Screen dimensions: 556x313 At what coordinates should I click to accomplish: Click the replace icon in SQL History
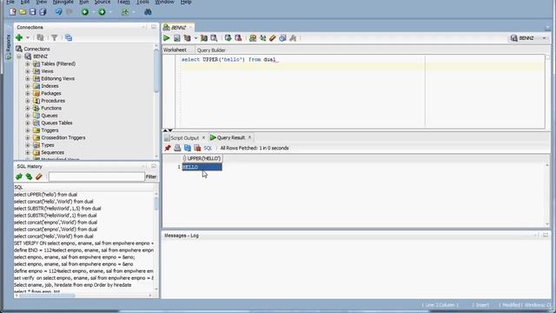29,176
